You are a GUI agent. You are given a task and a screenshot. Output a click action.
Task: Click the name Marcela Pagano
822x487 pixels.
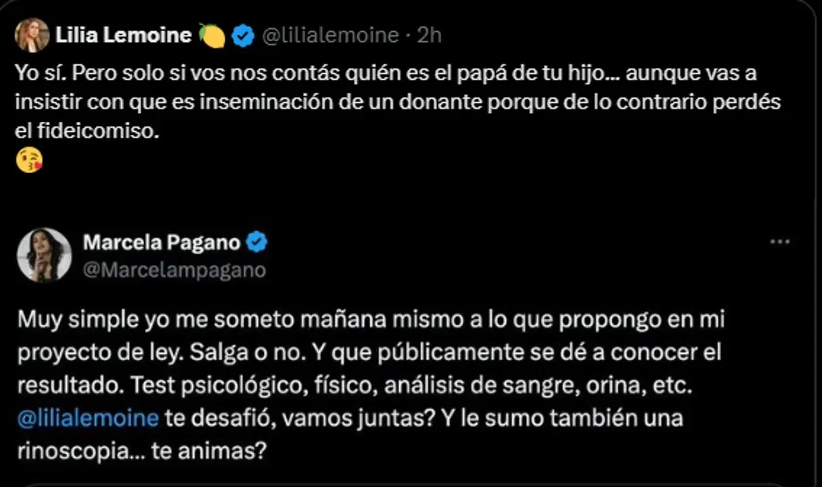point(162,242)
